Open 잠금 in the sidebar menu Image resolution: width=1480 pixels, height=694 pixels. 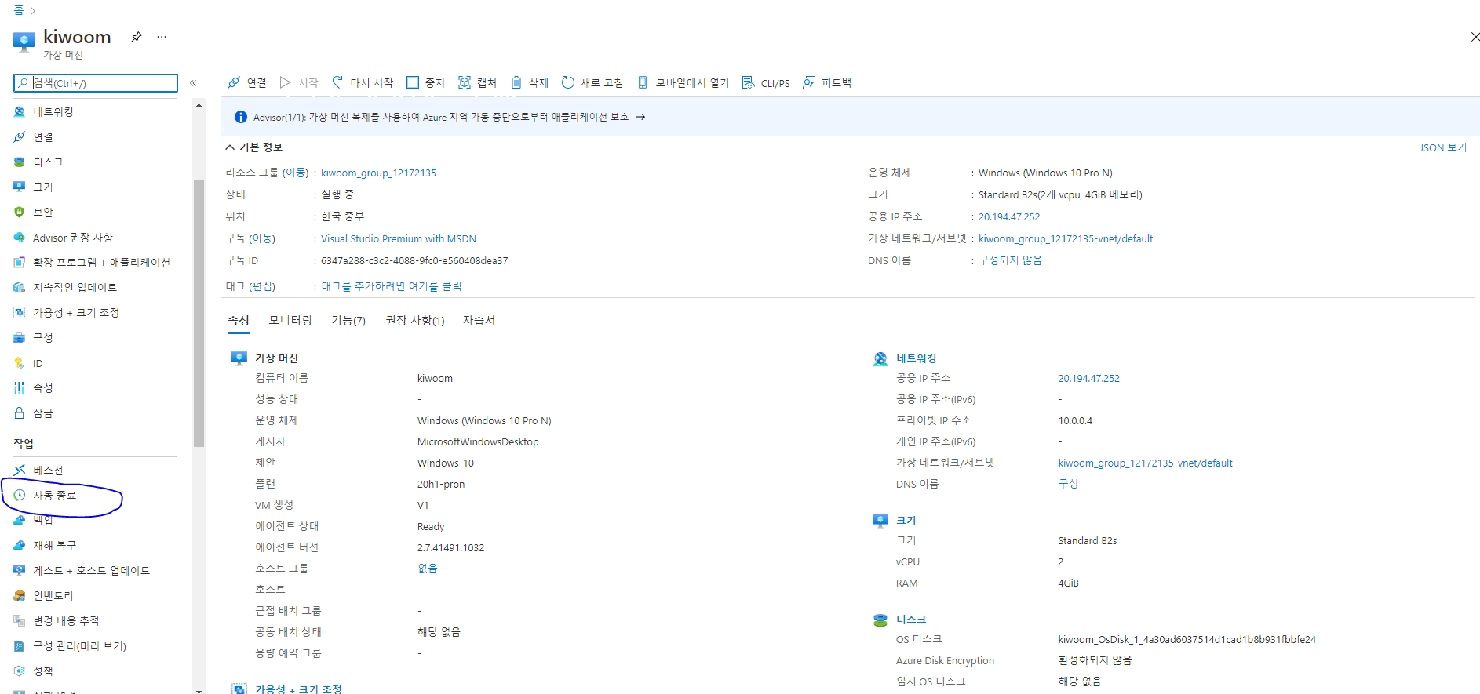(42, 412)
